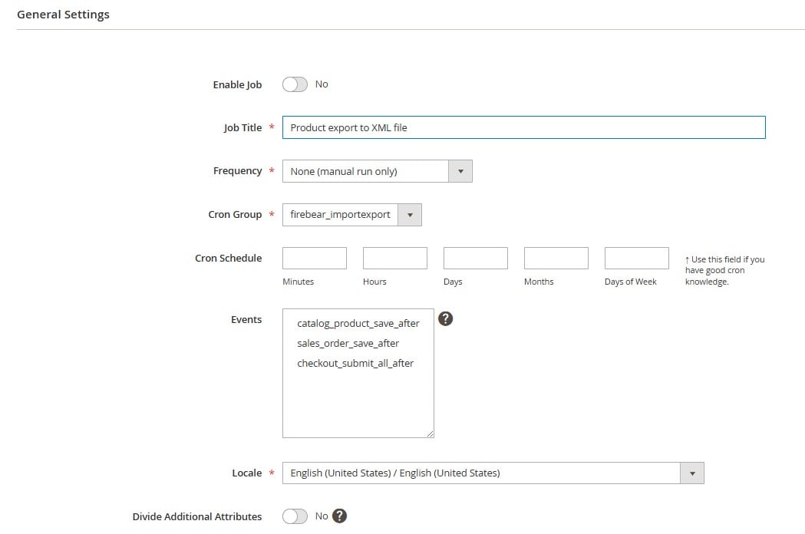Image resolution: width=805 pixels, height=534 pixels.
Task: Open the Locale dropdown
Action: 493,473
